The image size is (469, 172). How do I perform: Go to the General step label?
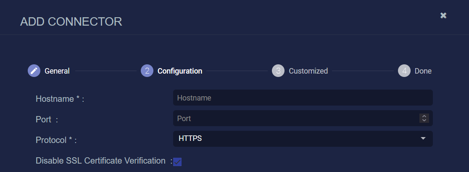57,71
